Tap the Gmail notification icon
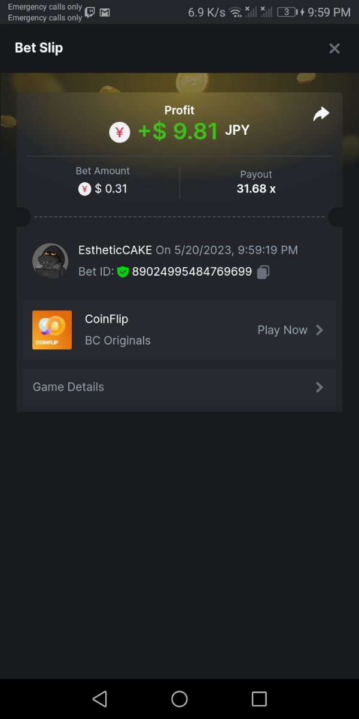359x719 pixels. (104, 12)
